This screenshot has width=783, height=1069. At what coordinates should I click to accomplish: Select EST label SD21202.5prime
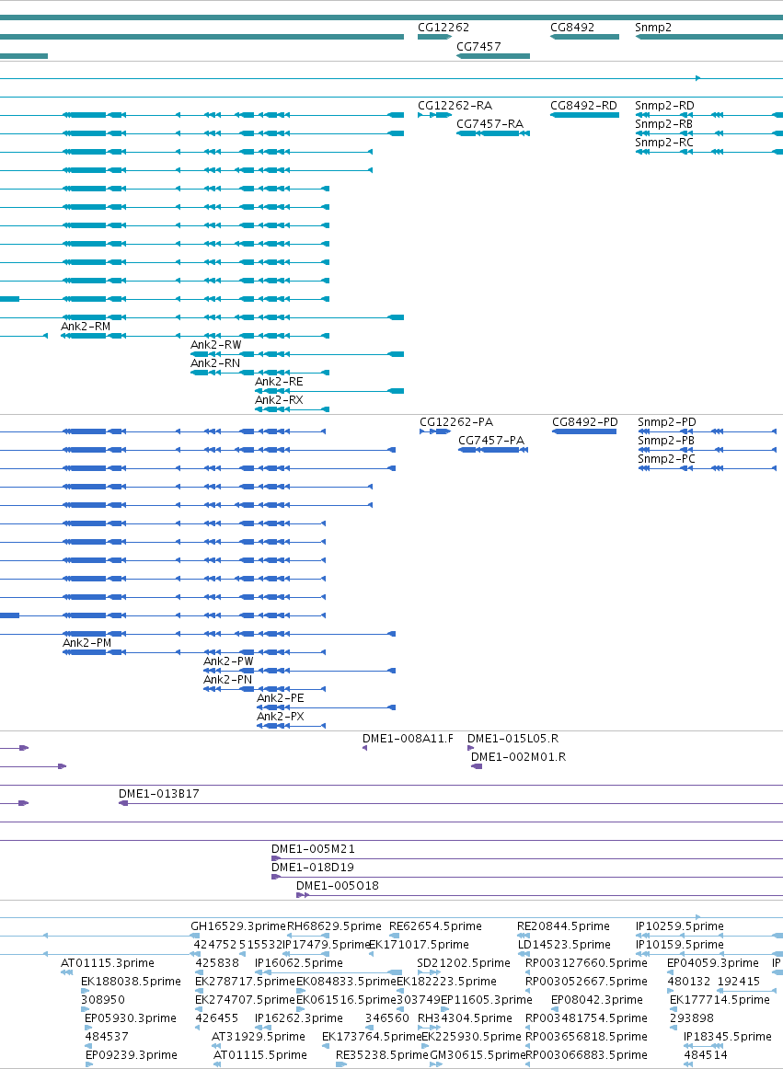pos(464,962)
